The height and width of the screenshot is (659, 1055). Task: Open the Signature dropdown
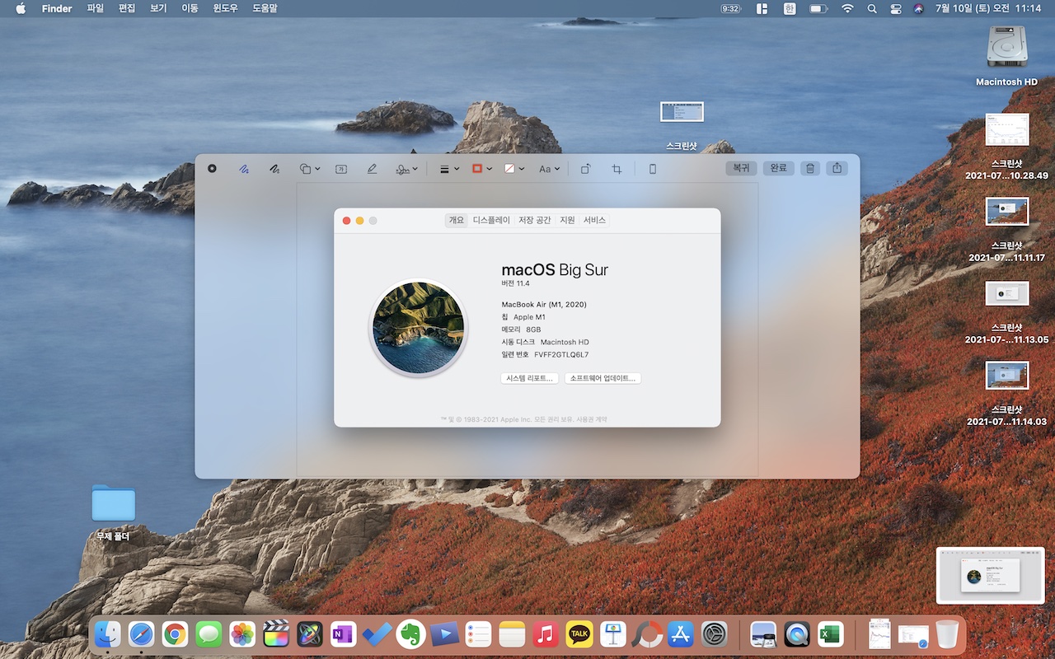coord(406,168)
